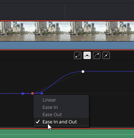
Task: Click the Linear interpolation curve icon
Action: click(x=106, y=55)
